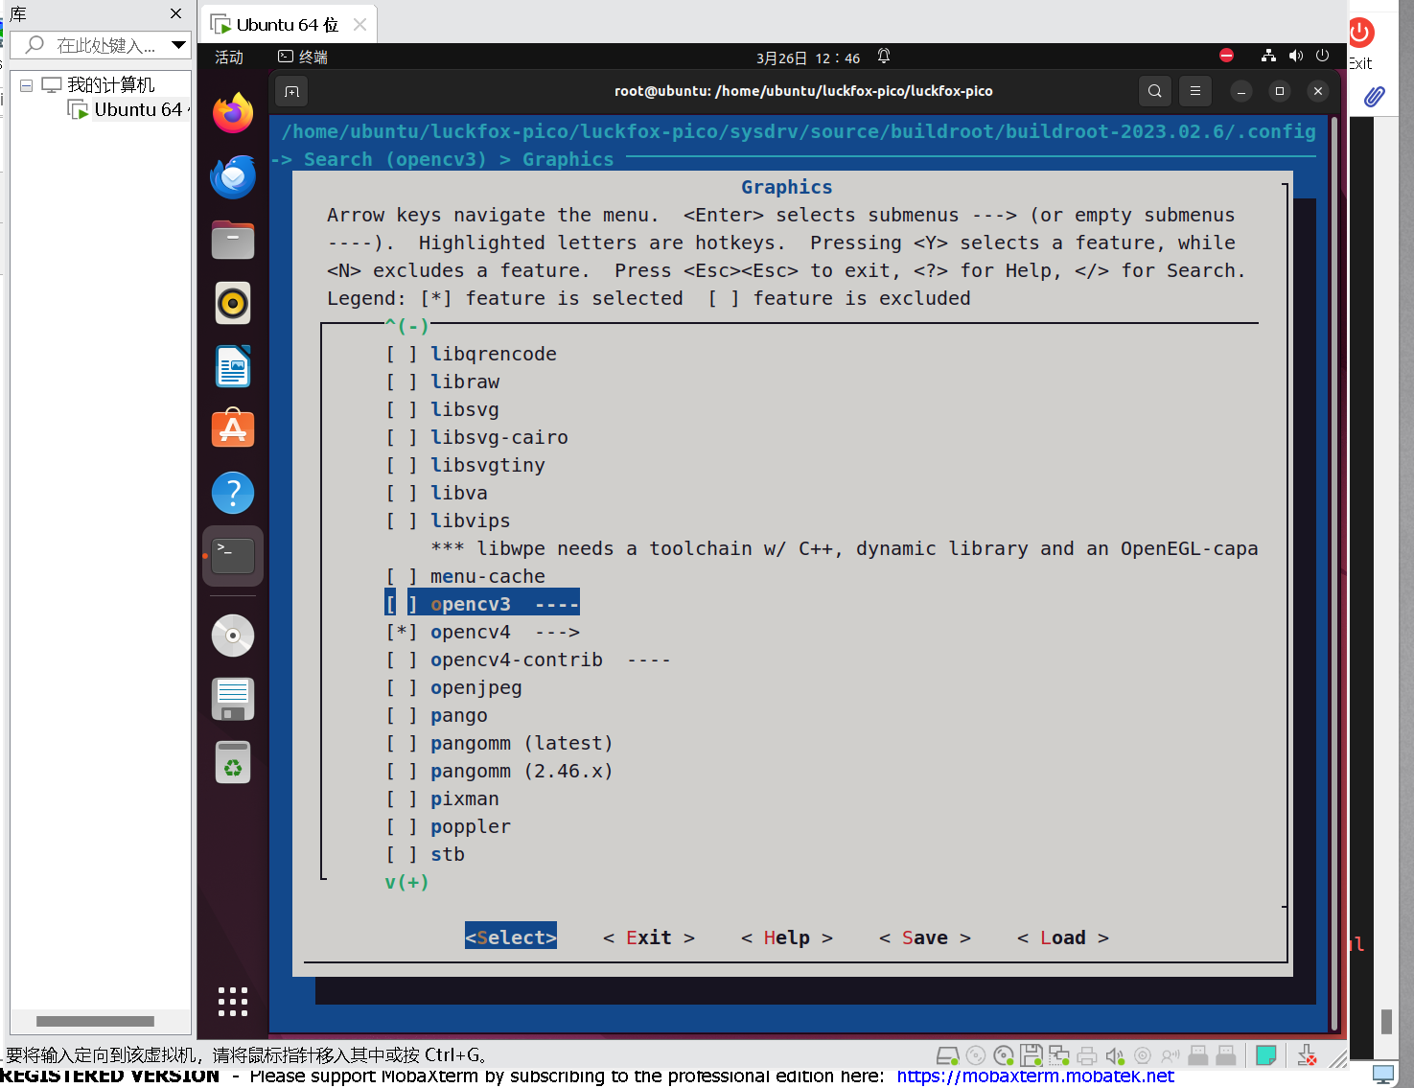Open Ubuntu Software store icon

(233, 429)
